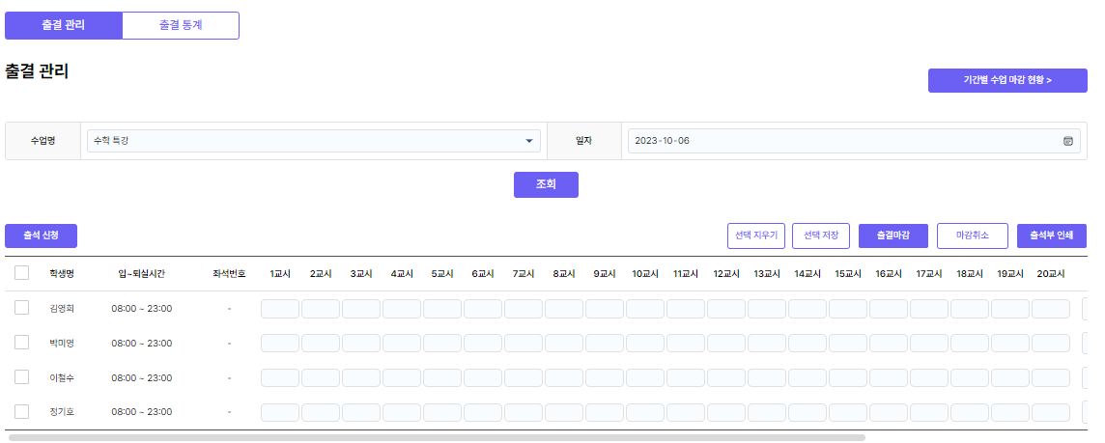The height and width of the screenshot is (443, 1105).
Task: Tick the checkbox for 이철수
Action: coord(21,377)
